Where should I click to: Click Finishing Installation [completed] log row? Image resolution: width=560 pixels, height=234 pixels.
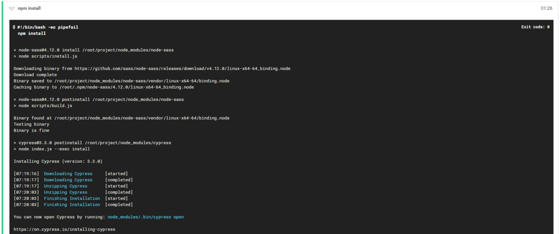pyautogui.click(x=73, y=205)
